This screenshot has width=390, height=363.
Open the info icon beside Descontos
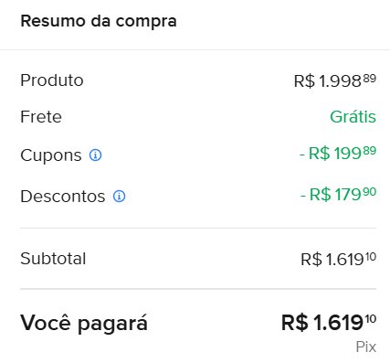[x=119, y=197]
